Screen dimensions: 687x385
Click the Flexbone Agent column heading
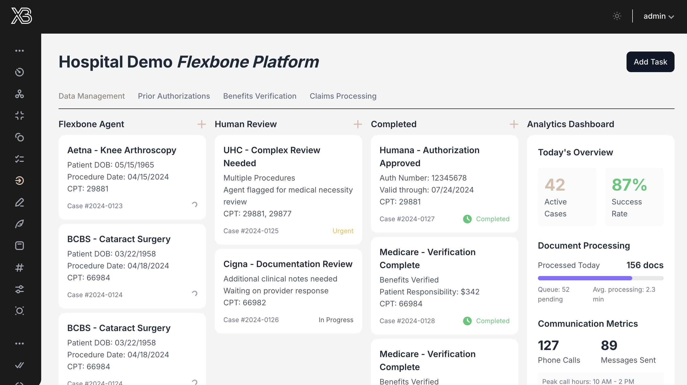[x=91, y=124]
